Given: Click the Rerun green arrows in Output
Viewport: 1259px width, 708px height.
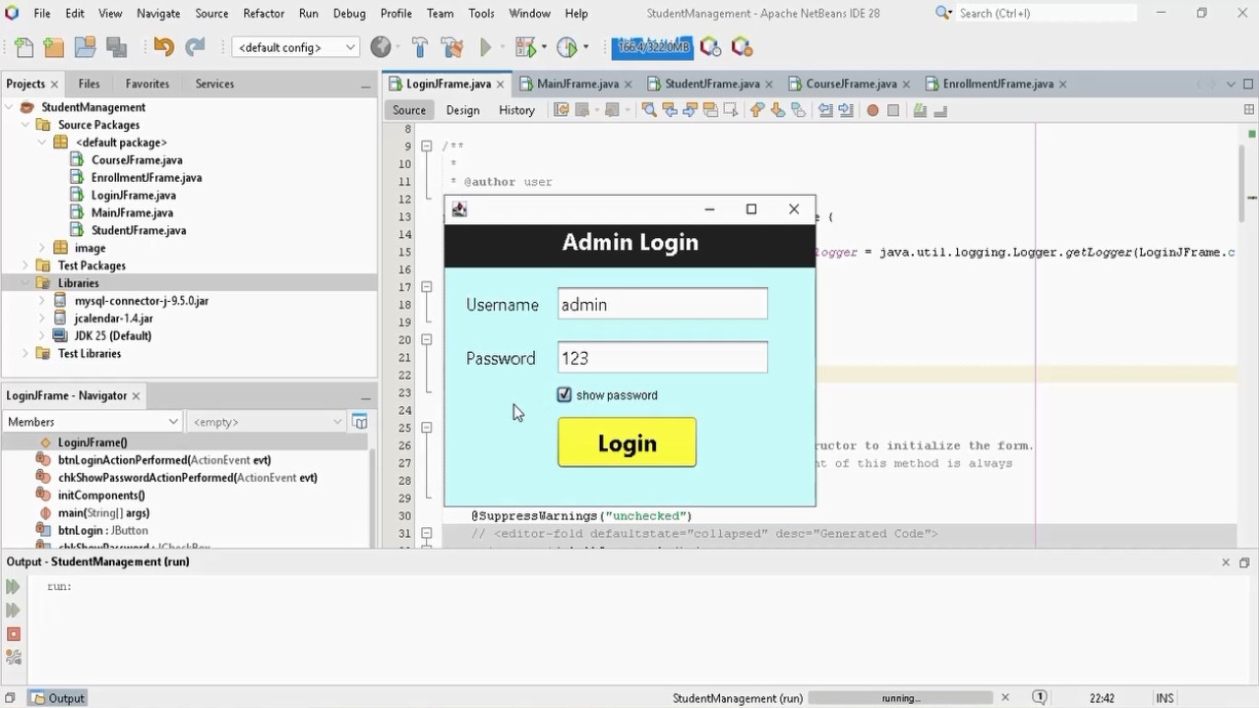Looking at the screenshot, I should tap(13, 587).
